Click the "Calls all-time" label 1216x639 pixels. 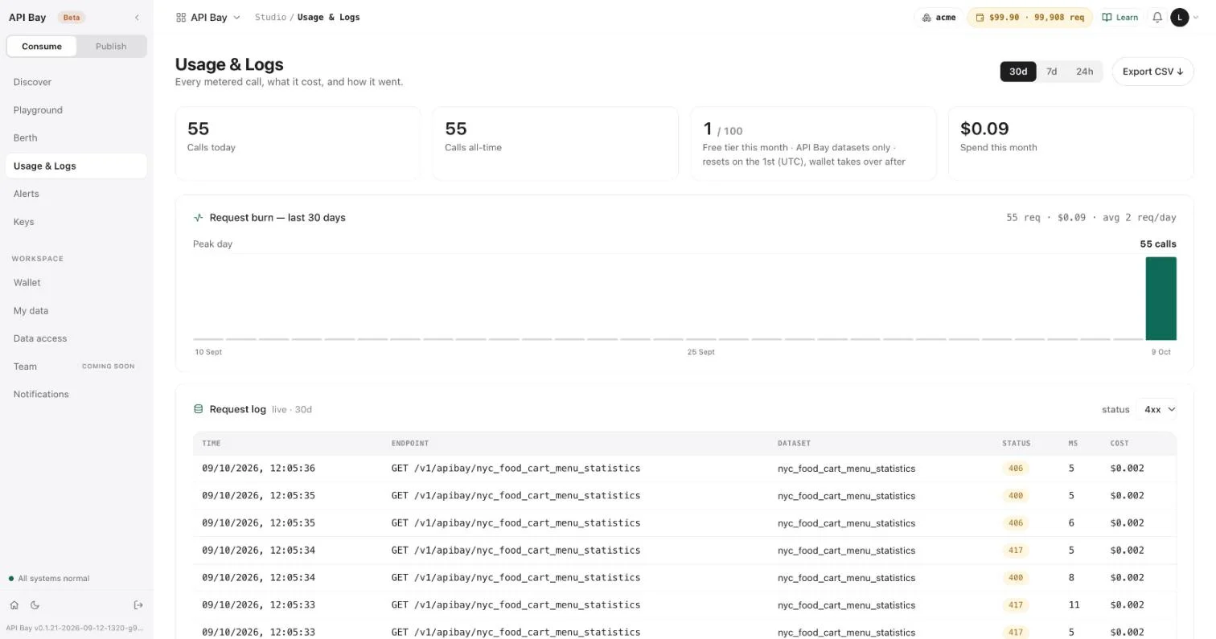click(473, 148)
